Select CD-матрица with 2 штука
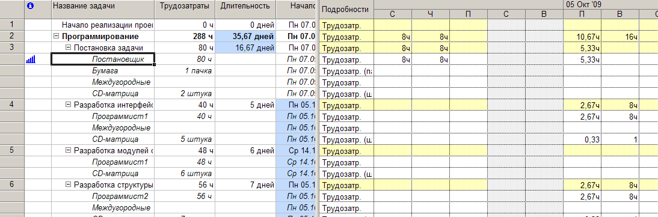Screen dimensions: 658x217 [x=103, y=93]
